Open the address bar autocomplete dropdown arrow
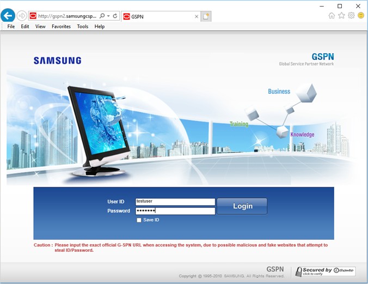Image resolution: width=368 pixels, height=284 pixels. pos(108,16)
